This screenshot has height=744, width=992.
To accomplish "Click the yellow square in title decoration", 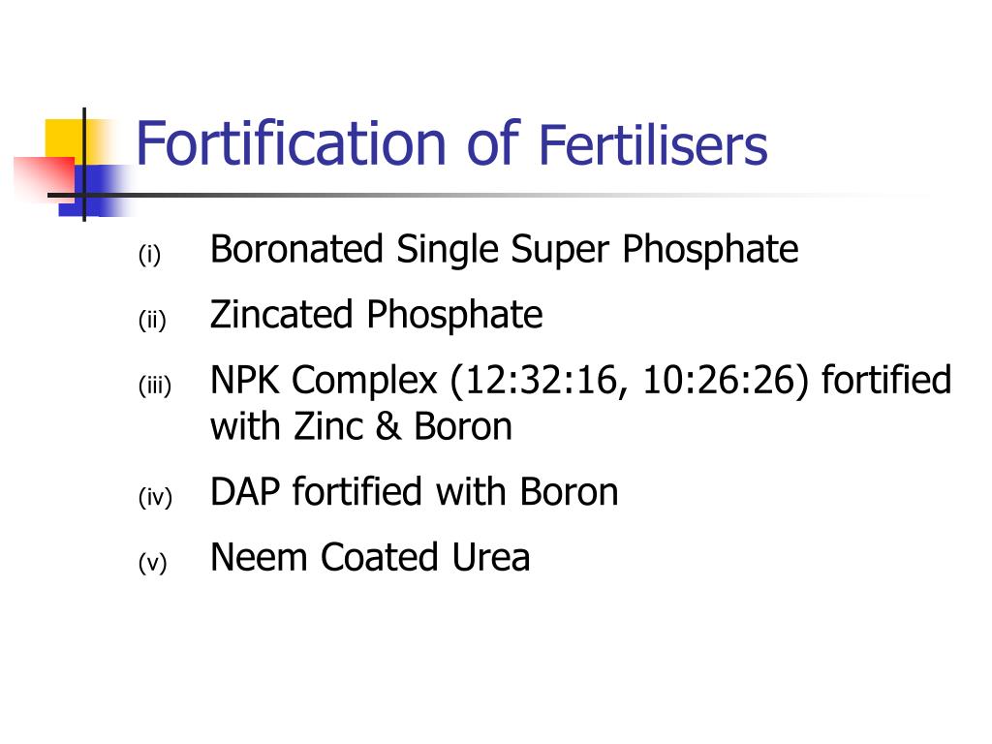I will click(71, 140).
